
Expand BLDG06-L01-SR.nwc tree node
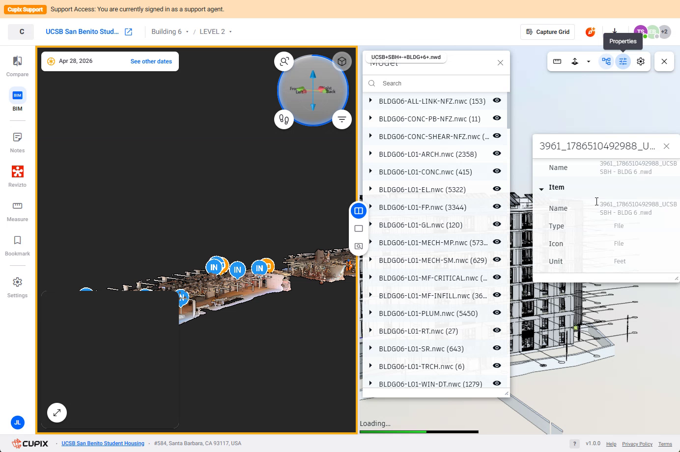[x=370, y=348]
